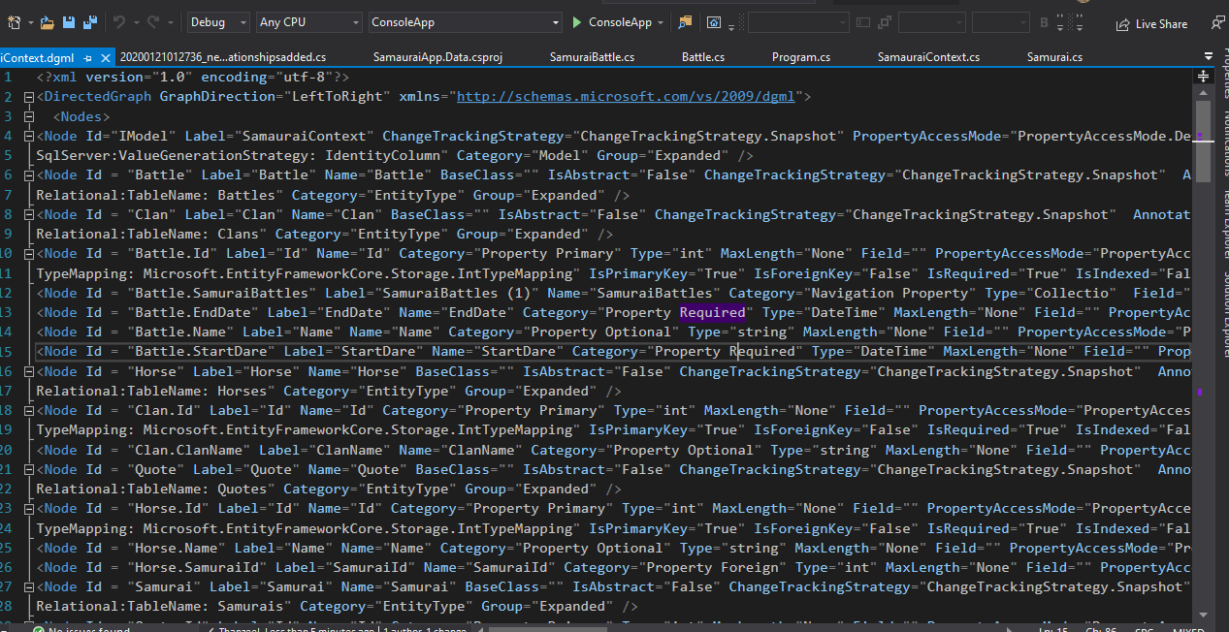Click the Undo arrow icon
Image resolution: width=1229 pixels, height=632 pixels.
click(x=118, y=21)
